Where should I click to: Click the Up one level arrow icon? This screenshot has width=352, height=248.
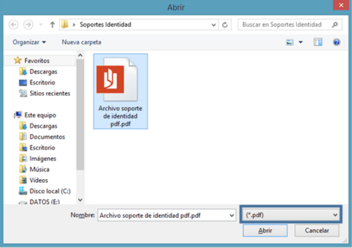52,25
